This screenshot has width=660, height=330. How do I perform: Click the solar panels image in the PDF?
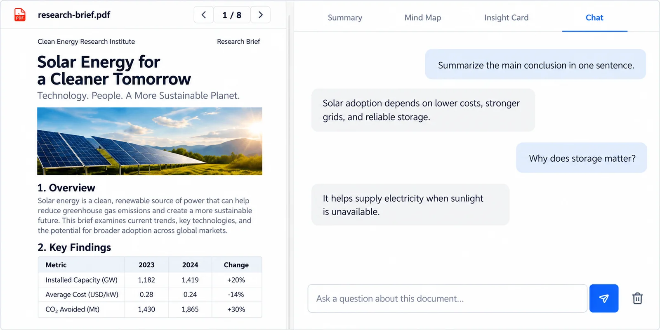pyautogui.click(x=150, y=141)
